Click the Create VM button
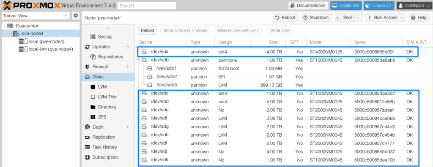Image resolution: width=433 pixels, height=167 pixels. point(346,5)
